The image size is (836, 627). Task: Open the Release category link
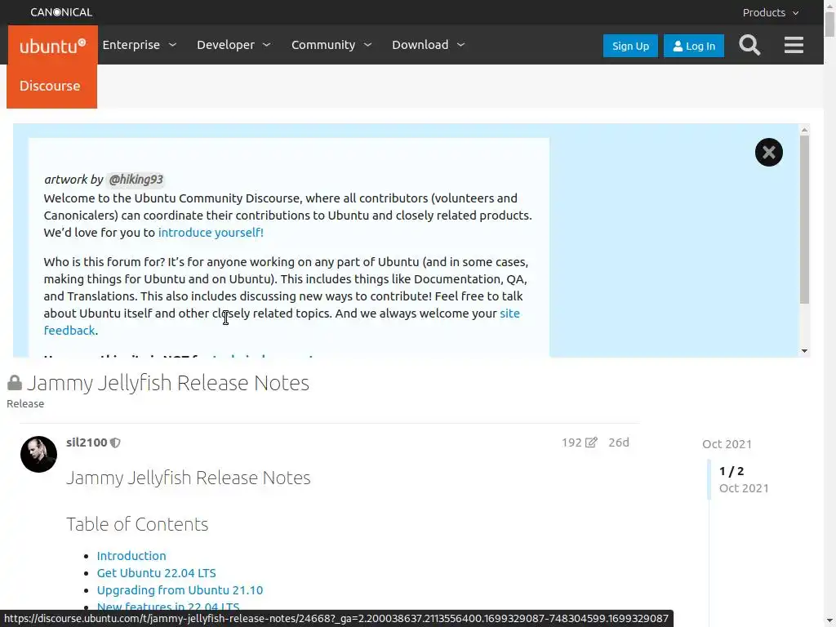point(25,403)
